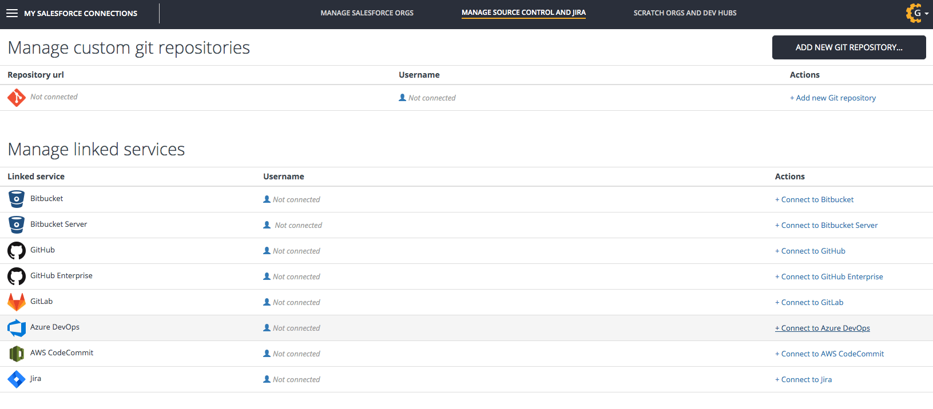Click the Add new Git repository link
This screenshot has width=933, height=409.
click(833, 98)
